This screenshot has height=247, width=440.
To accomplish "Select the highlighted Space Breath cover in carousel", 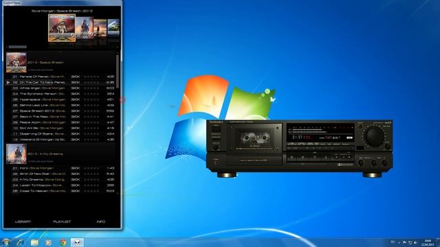I will (62, 28).
